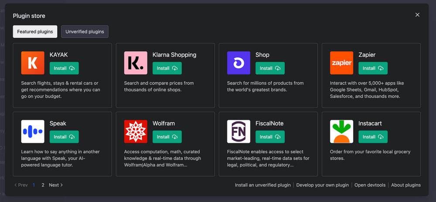Click the Instacart carrot logo icon
The image size is (436, 202).
point(341,132)
